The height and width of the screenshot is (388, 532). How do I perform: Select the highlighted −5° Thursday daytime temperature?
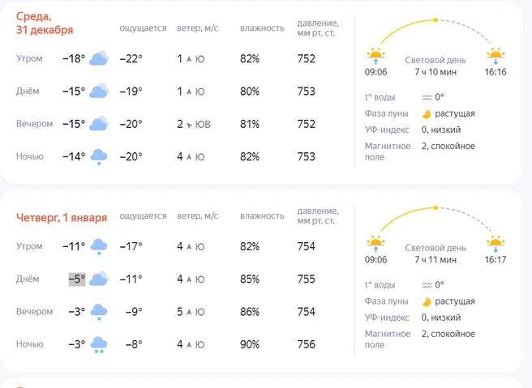(77, 279)
